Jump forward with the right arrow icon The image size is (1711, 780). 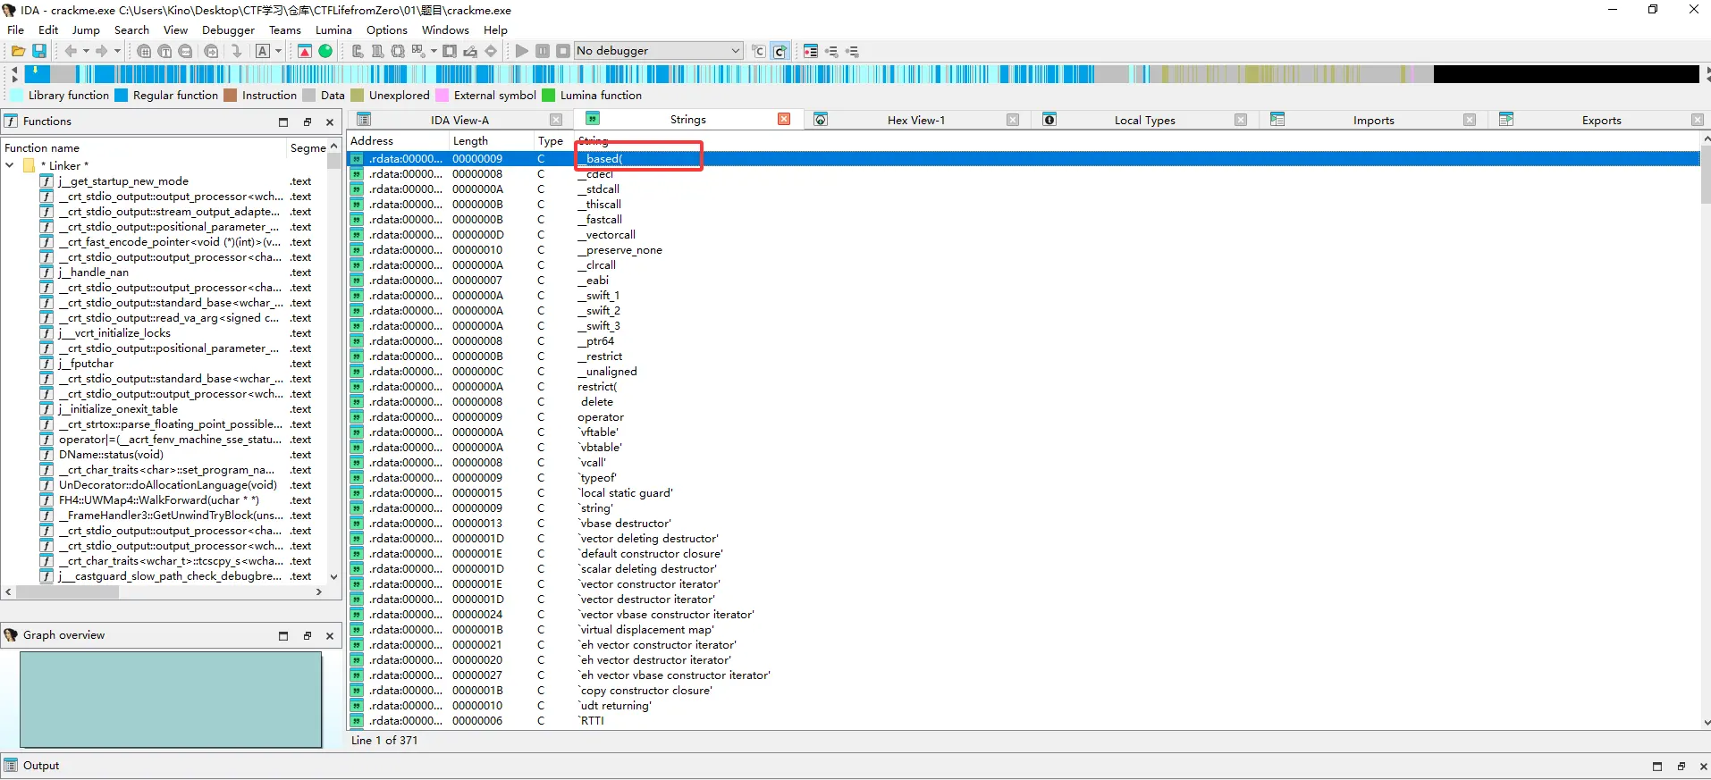click(x=101, y=51)
